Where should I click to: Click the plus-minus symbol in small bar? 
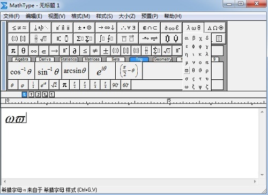(x=106, y=51)
